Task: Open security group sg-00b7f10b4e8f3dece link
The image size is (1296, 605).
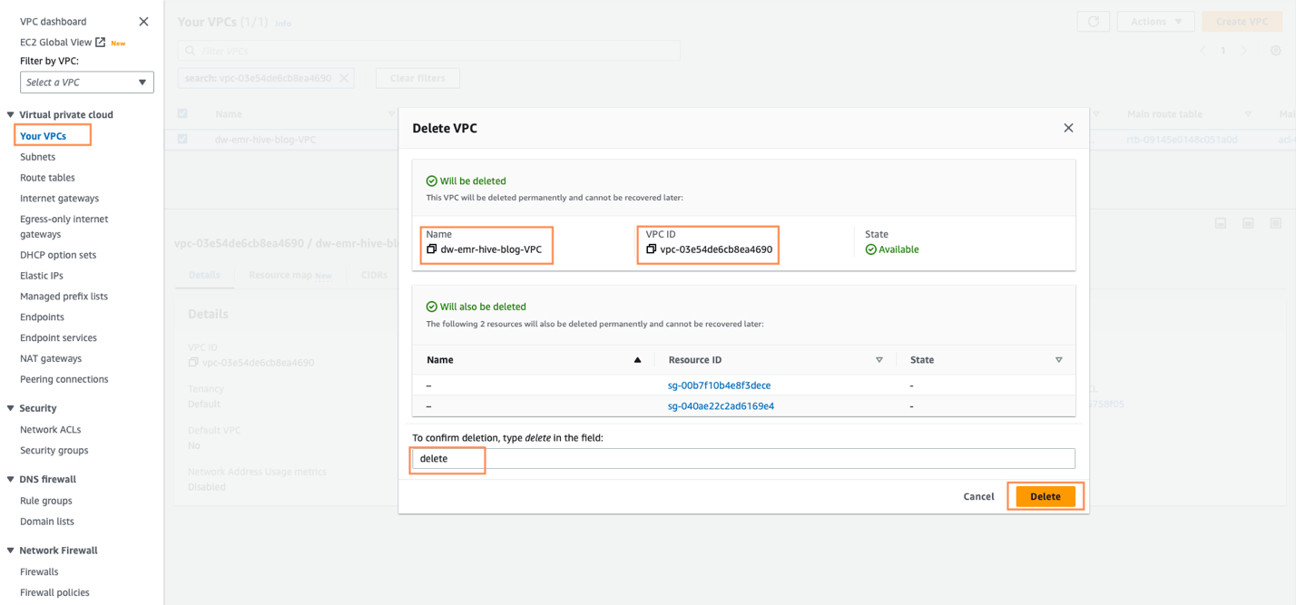Action: 719,385
